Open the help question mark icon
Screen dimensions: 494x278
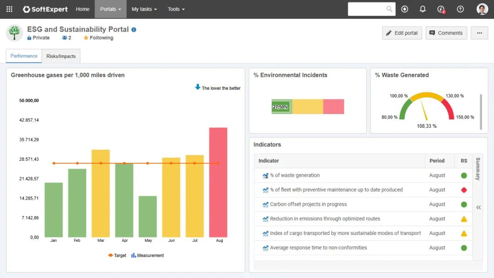pyautogui.click(x=460, y=9)
